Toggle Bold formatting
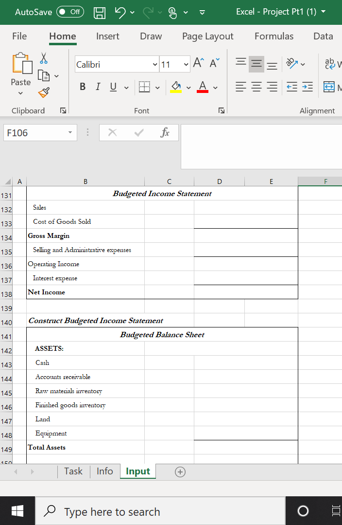Viewport: 342px width, 525px height. point(83,87)
